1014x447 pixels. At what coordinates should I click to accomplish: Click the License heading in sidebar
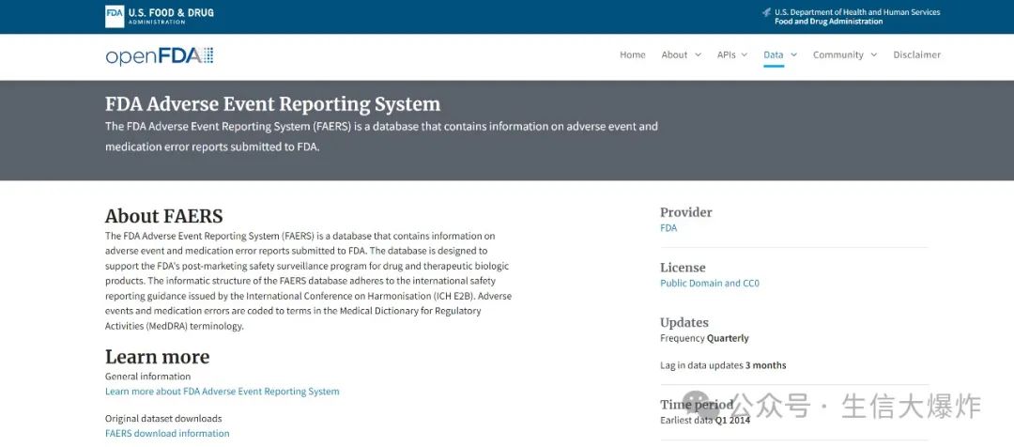683,267
